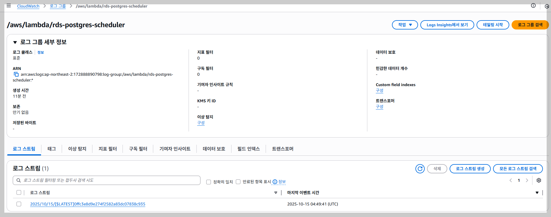Click 정보 link beside 만료된 항목 표시

click(x=282, y=182)
